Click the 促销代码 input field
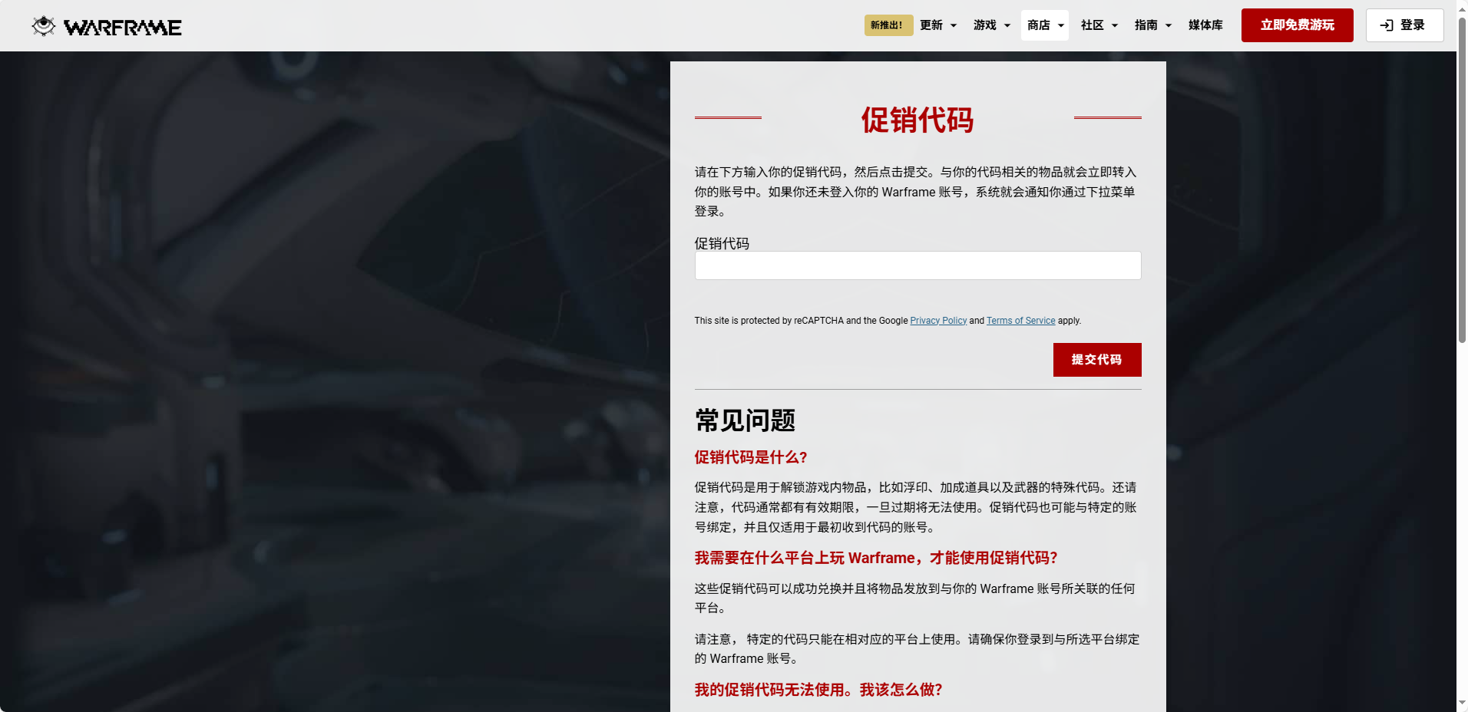The width and height of the screenshot is (1468, 712). tap(917, 265)
